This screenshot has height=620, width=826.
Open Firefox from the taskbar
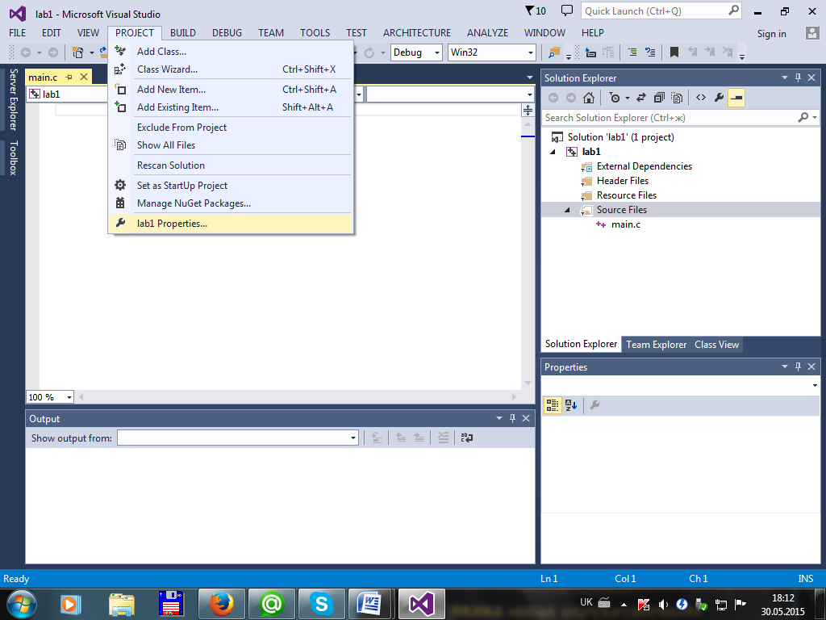coord(222,604)
